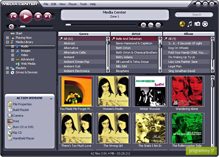Screen dimensions: 219x157
Task: Open the Help menu
Action: pos(93,4)
